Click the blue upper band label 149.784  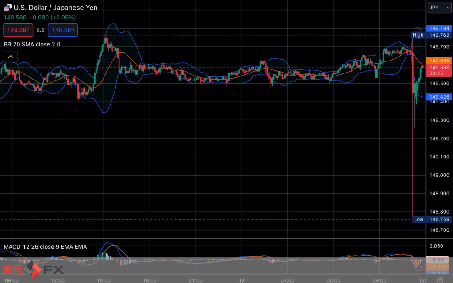[439, 28]
